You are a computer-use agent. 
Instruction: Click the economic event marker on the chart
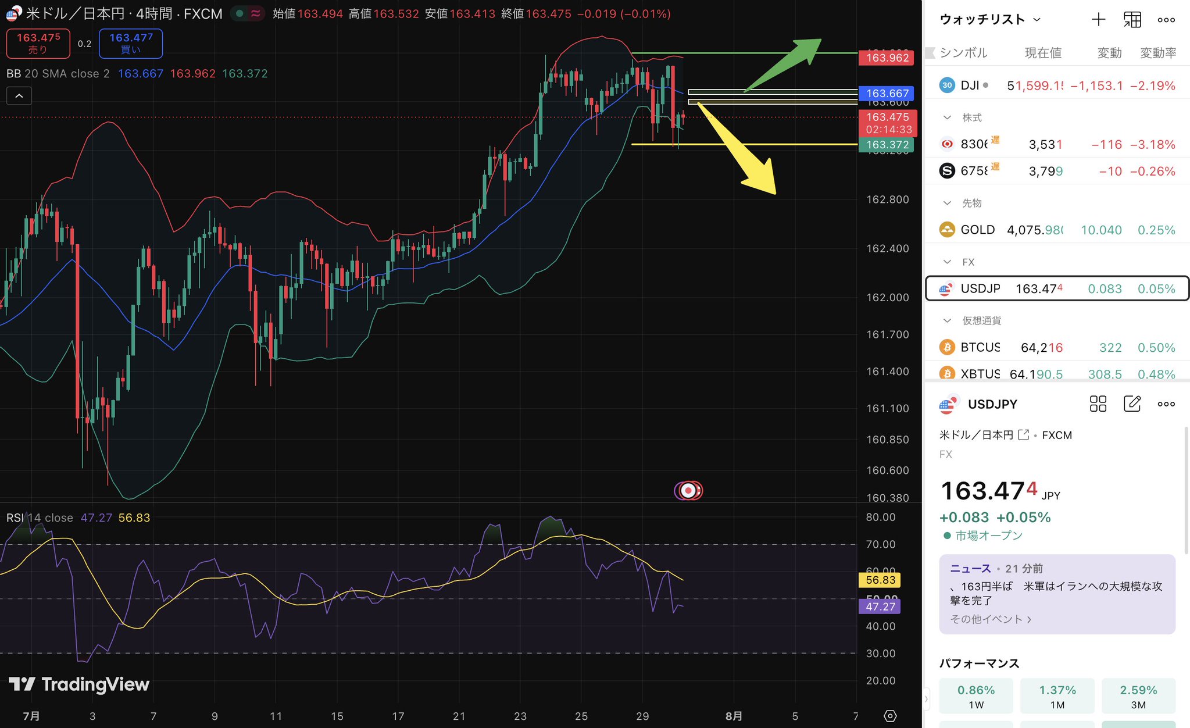[688, 491]
